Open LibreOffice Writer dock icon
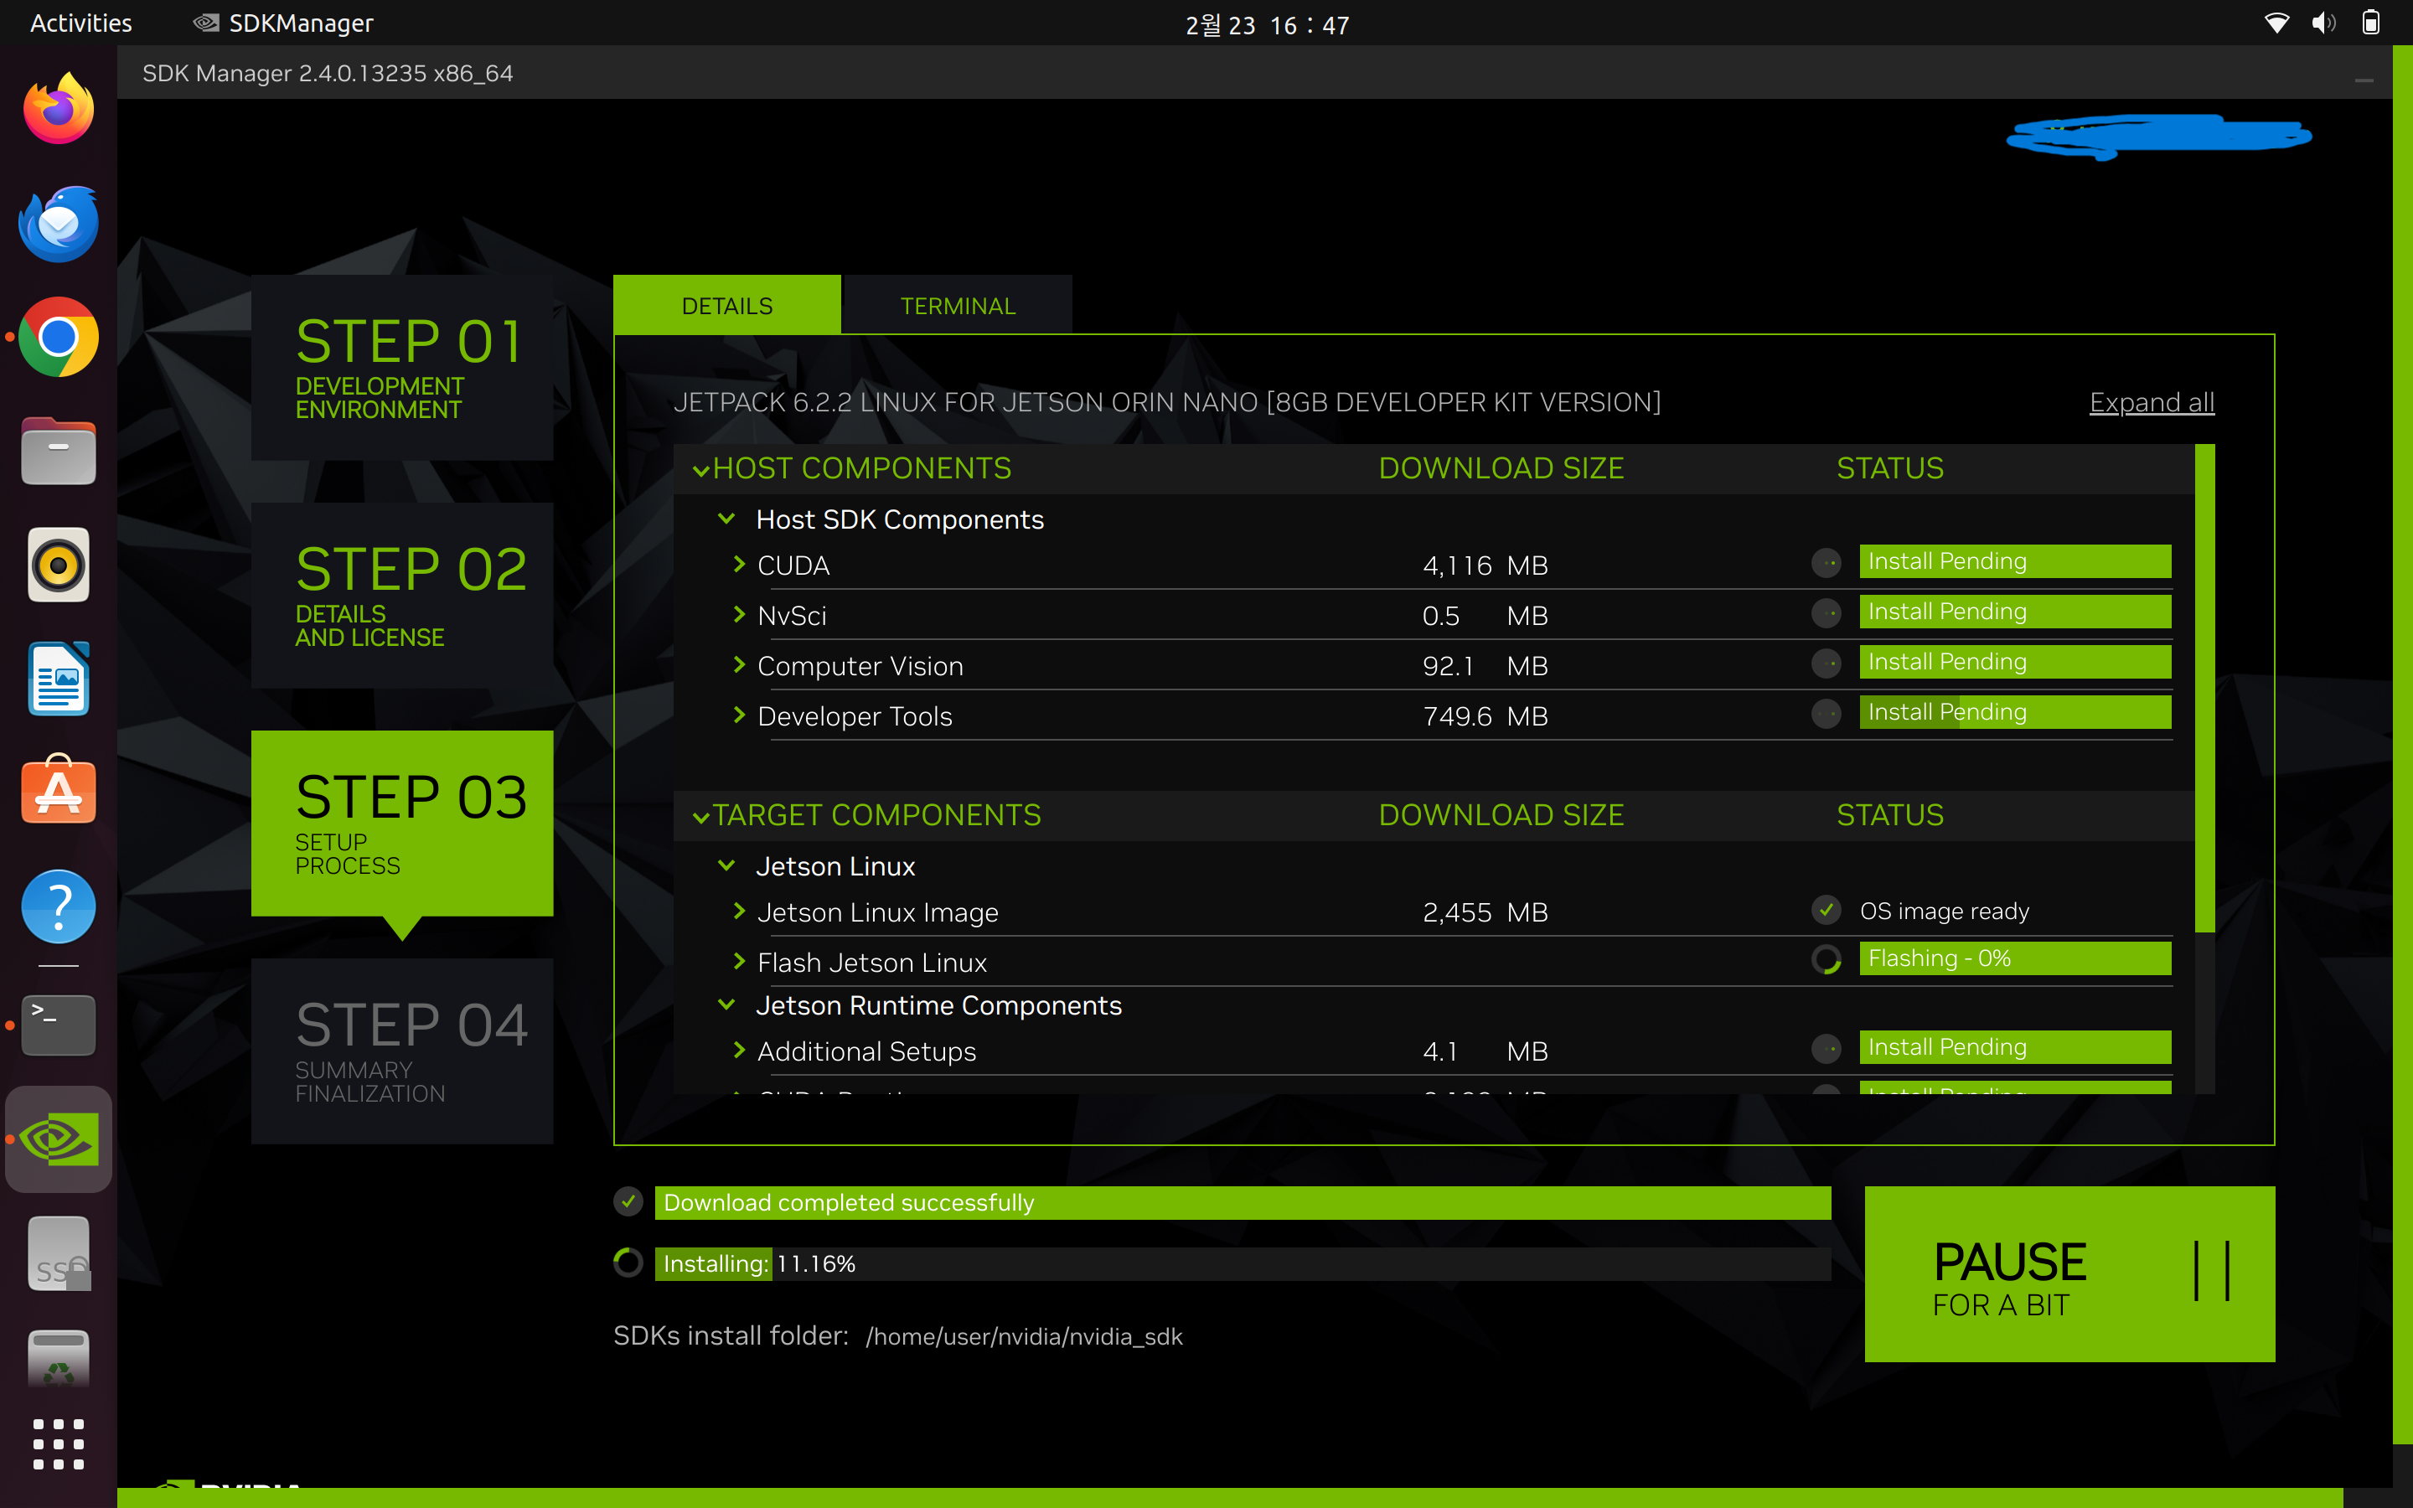The width and height of the screenshot is (2413, 1508). pos(58,679)
